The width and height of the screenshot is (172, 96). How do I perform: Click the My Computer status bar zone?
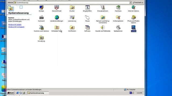point(134,90)
